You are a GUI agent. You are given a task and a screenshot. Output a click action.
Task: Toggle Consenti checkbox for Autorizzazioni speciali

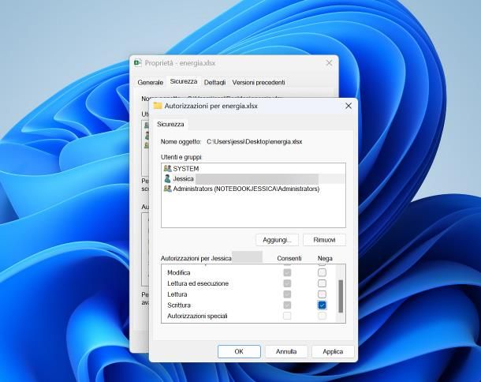pyautogui.click(x=287, y=316)
